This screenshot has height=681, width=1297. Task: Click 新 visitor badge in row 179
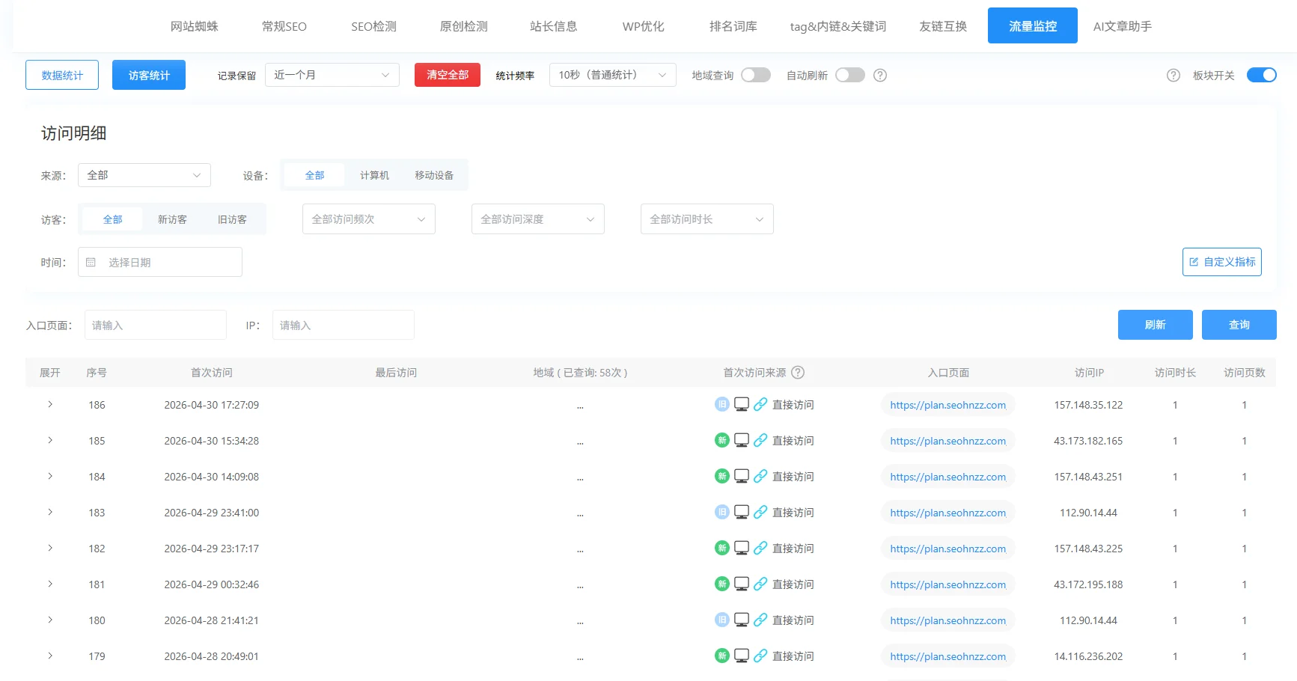pyautogui.click(x=721, y=656)
